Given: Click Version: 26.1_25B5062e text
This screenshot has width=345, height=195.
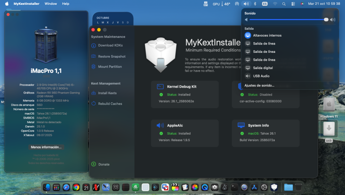Looking at the screenshot, I should 176,101.
